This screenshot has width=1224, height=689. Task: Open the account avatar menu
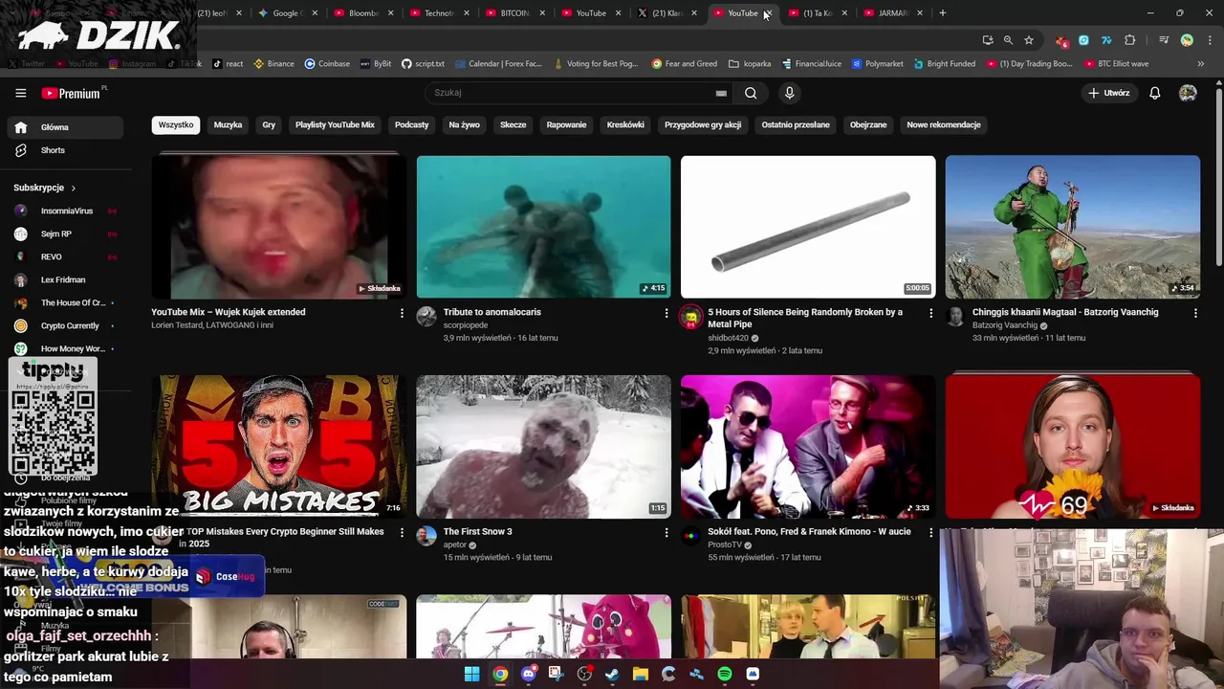click(x=1188, y=93)
